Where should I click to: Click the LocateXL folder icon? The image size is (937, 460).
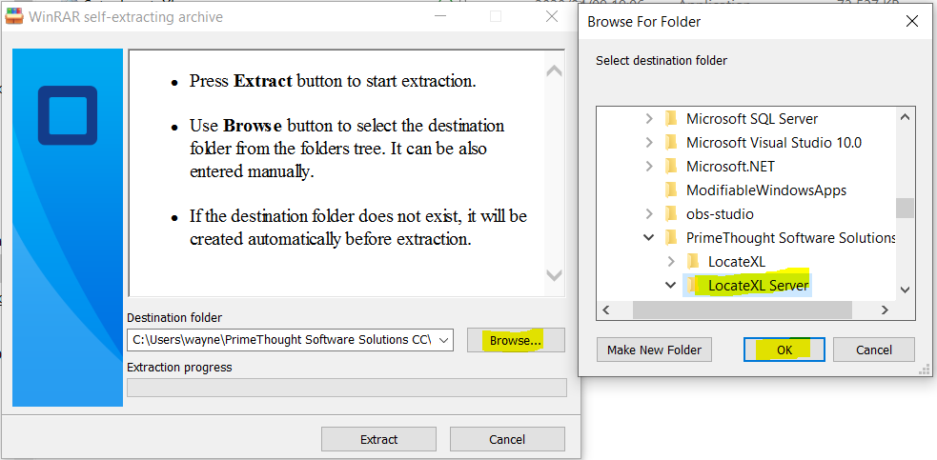pos(693,261)
